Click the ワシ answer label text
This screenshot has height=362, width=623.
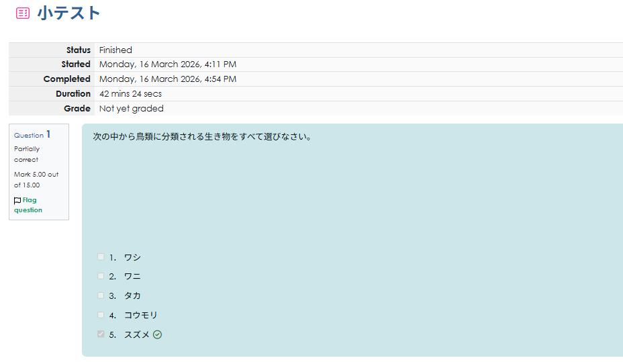(x=132, y=257)
